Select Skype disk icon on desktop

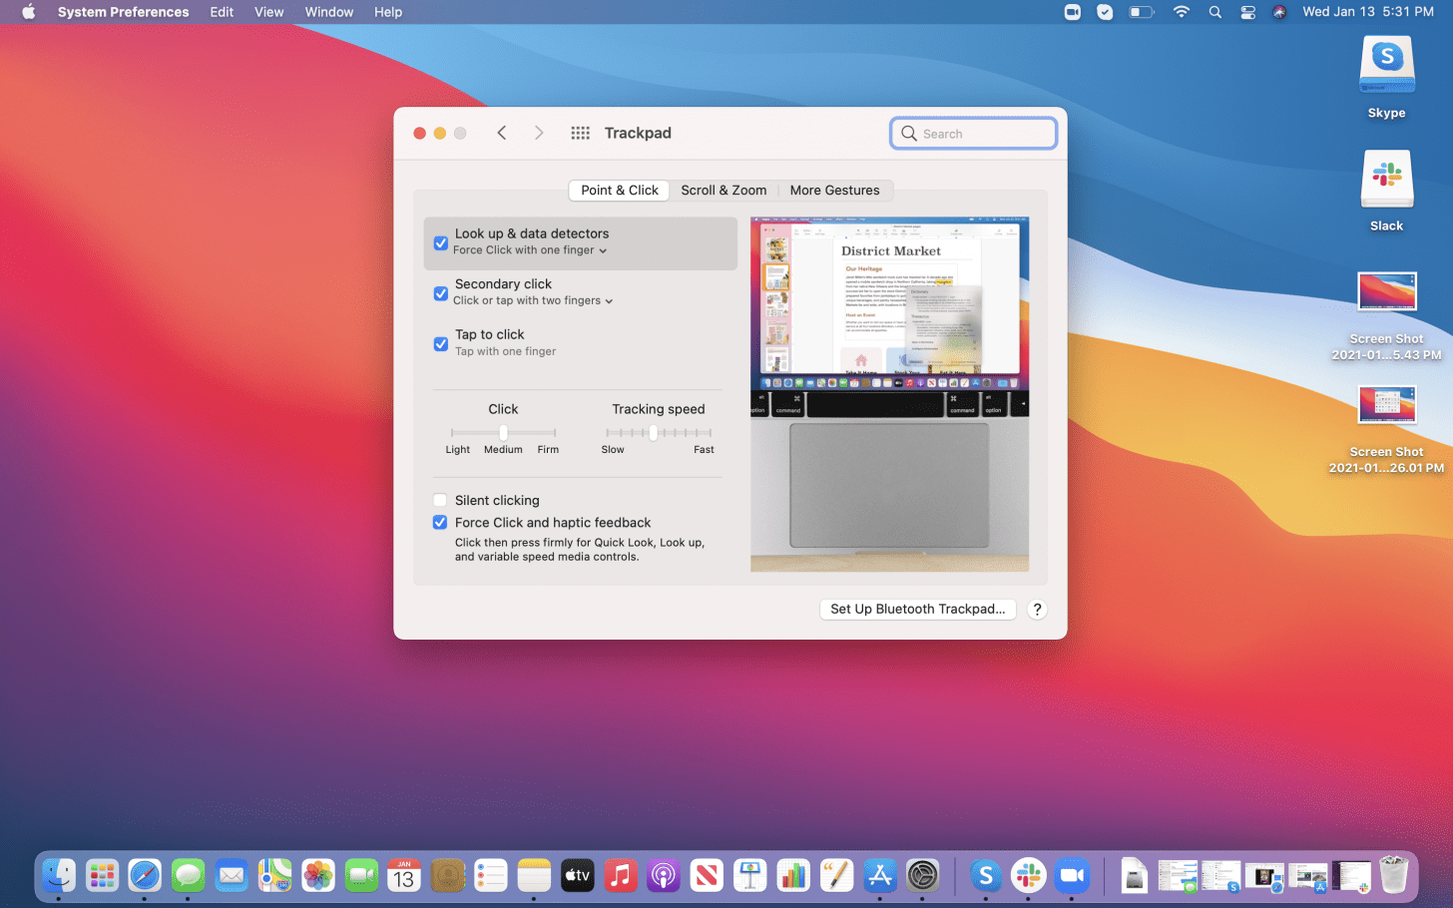tap(1386, 66)
